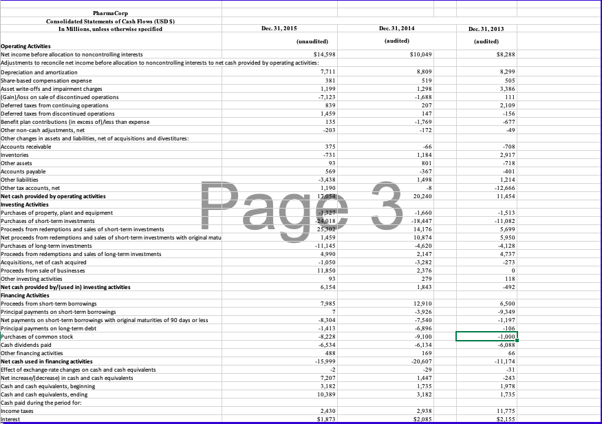This screenshot has height=424, width=602.
Task: Select the Cash dividends paid row label
Action: click(33, 345)
